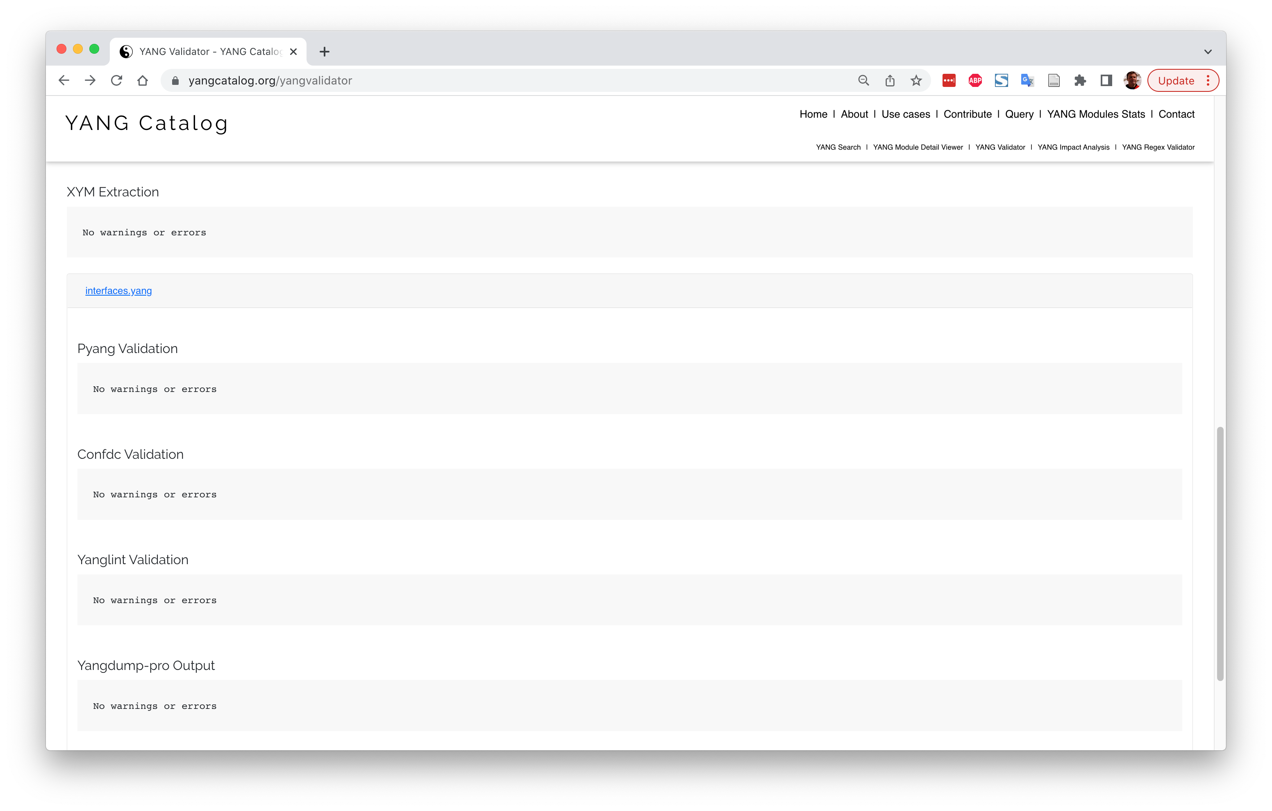Open the Adblock Plus extension
1272x811 pixels.
coord(974,80)
